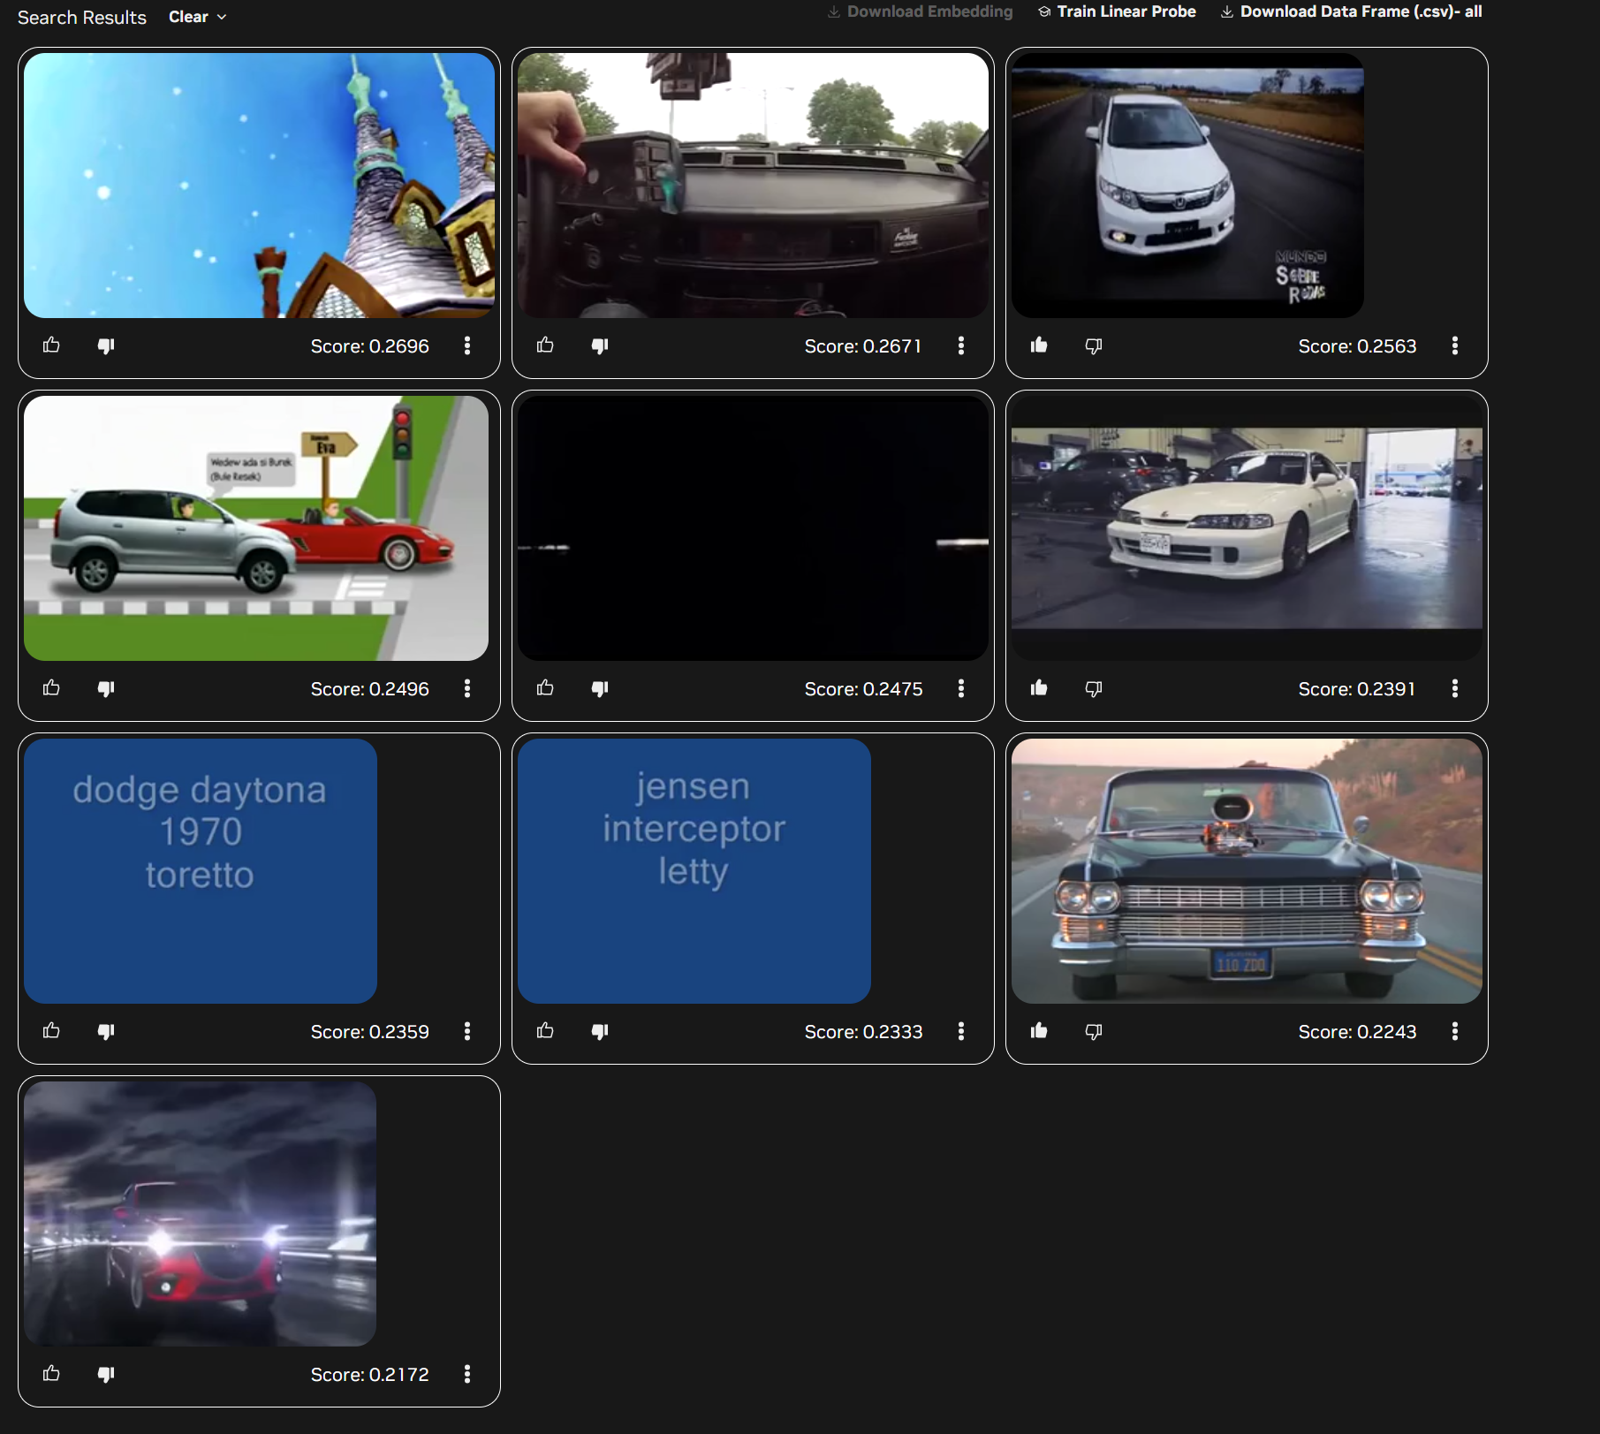Select the dark black video thumbnail

[753, 527]
